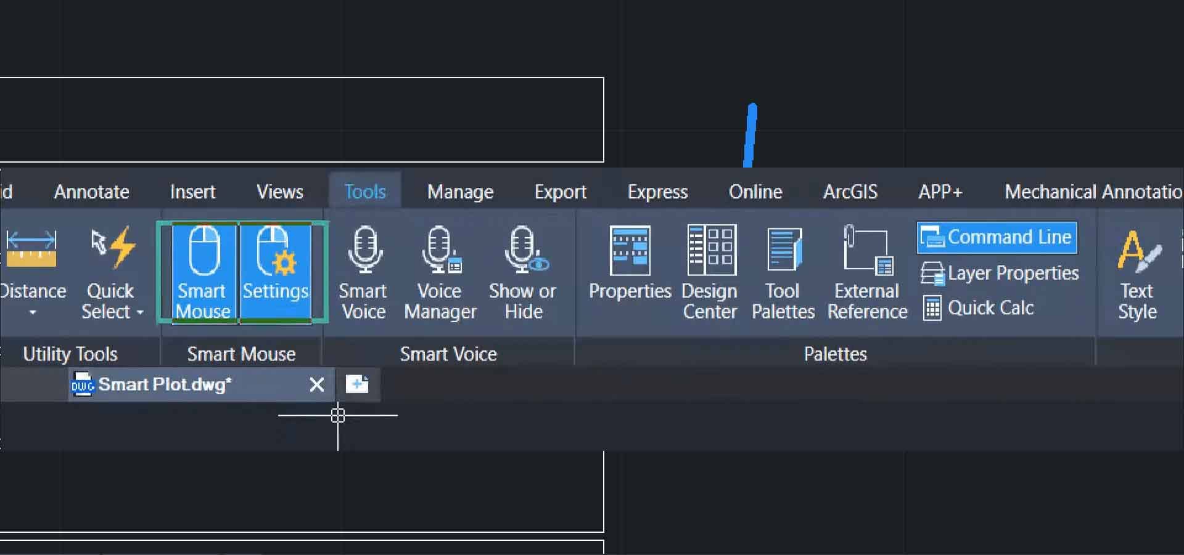The image size is (1184, 555).
Task: Expand the Quick Select dropdown arrow
Action: (x=140, y=312)
